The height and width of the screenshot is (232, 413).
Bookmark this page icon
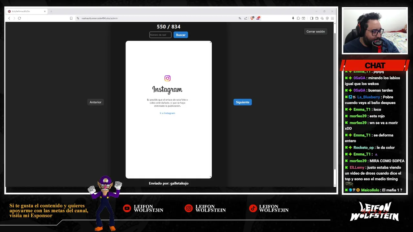71,18
